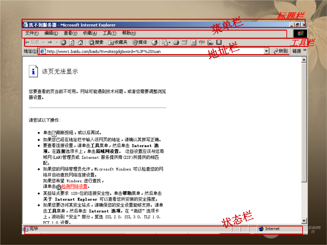This screenshot has height=245, width=327.
Task: Click the inline refresh icon in the page
Action: point(54,133)
